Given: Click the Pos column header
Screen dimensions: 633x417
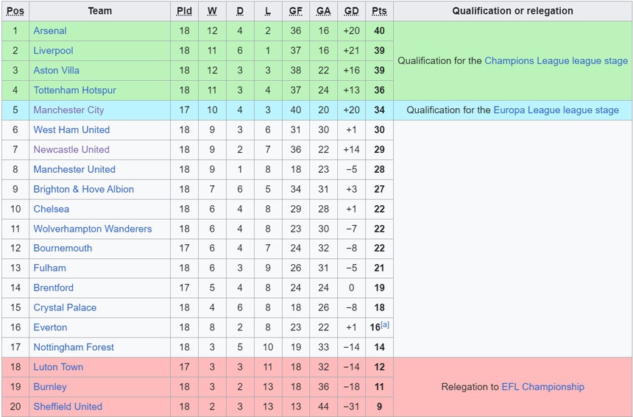Looking at the screenshot, I should (15, 11).
